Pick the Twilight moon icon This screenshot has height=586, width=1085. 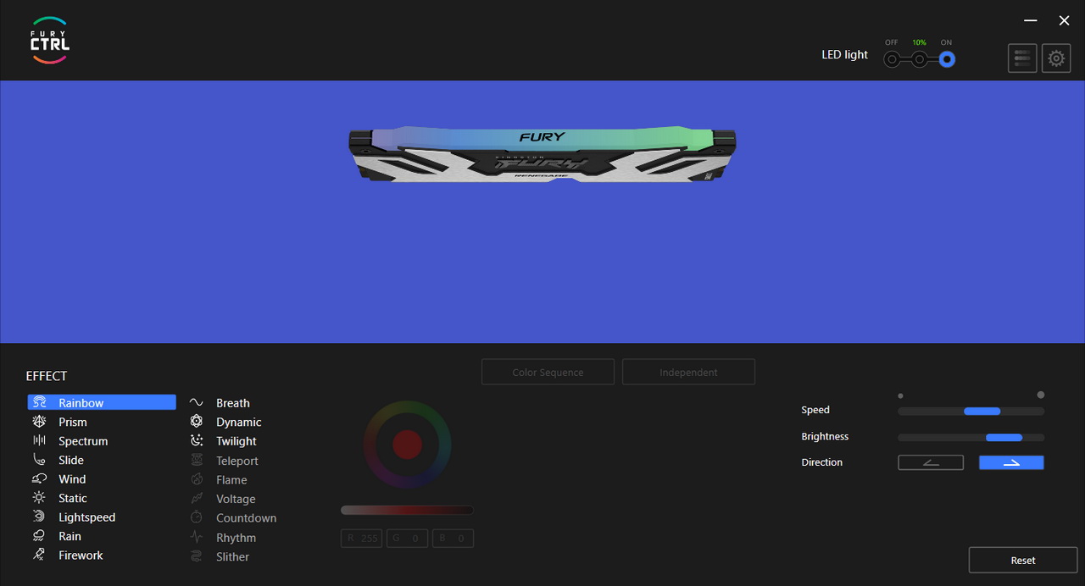pos(197,440)
